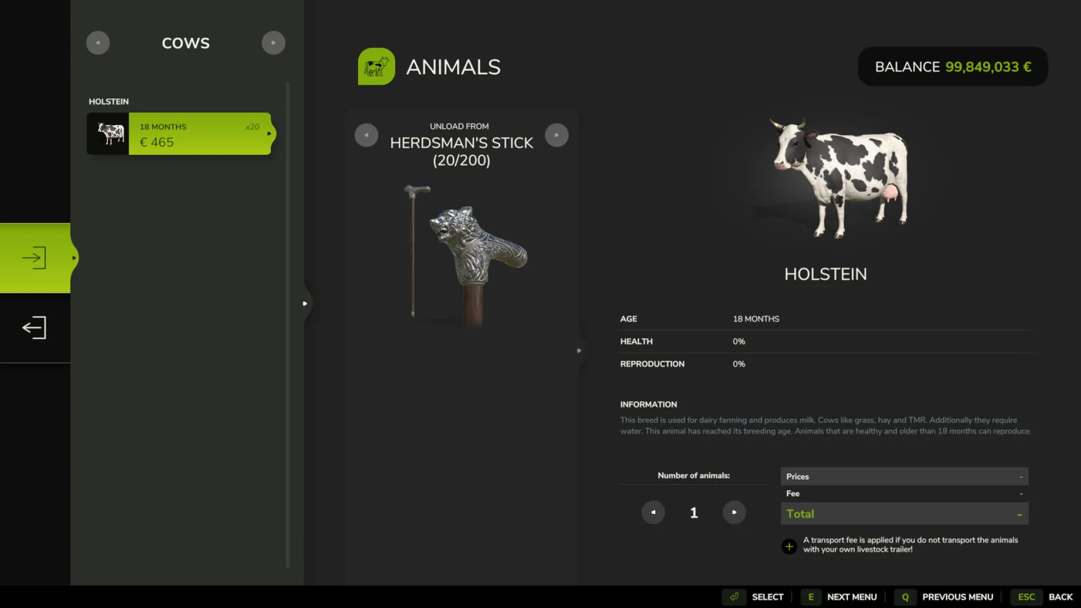Click the exit sidebar icon below the green tab
This screenshot has height=608, width=1081.
point(34,327)
